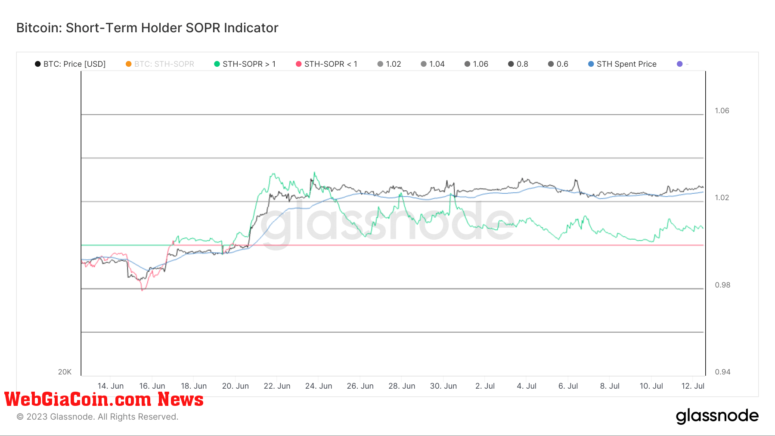Click the 1.02 right axis value
Image resolution: width=775 pixels, height=436 pixels.
click(722, 198)
